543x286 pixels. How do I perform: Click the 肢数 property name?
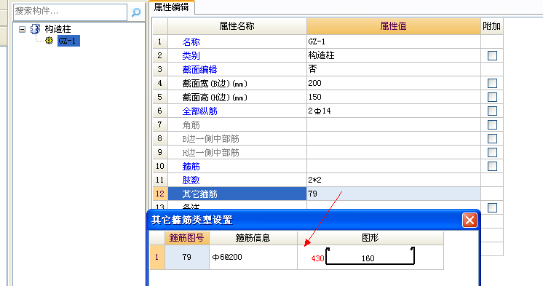point(191,180)
